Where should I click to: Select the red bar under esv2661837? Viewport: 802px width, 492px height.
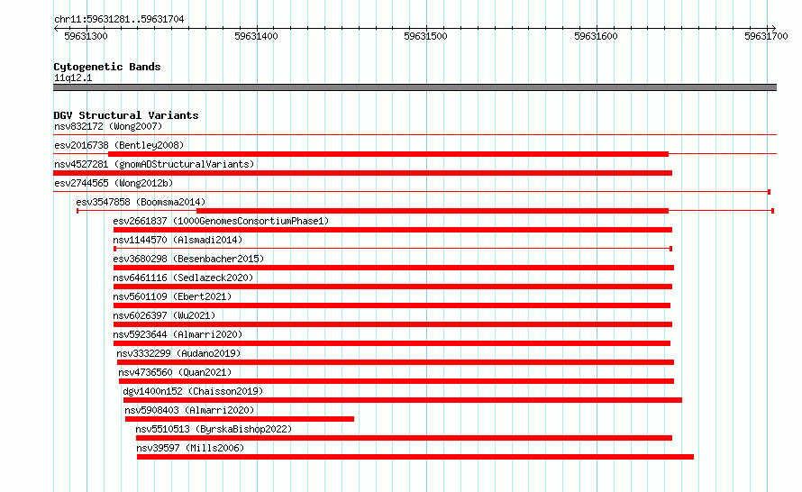(392, 230)
